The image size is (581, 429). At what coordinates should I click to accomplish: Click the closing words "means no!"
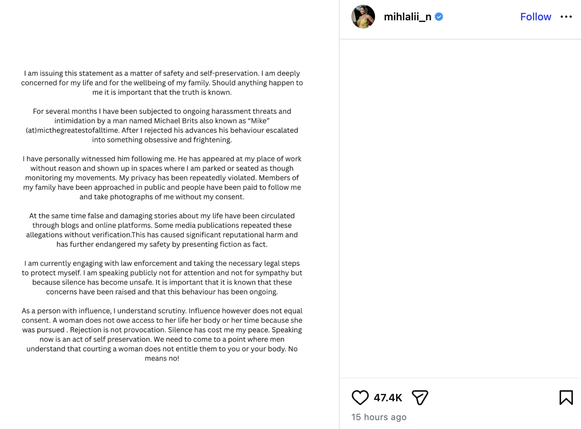162,358
